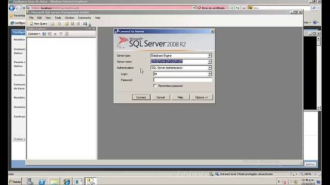The image size is (330, 185).
Task: Click the Refresh icon in Internet Explorer address bar
Action: (238, 8)
